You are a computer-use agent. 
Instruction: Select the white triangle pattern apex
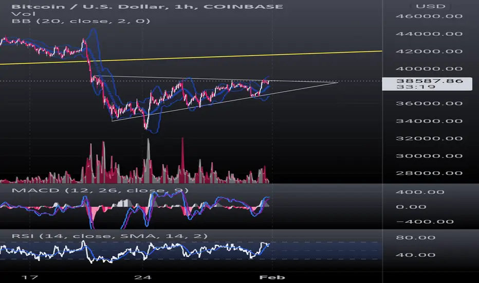(x=337, y=82)
